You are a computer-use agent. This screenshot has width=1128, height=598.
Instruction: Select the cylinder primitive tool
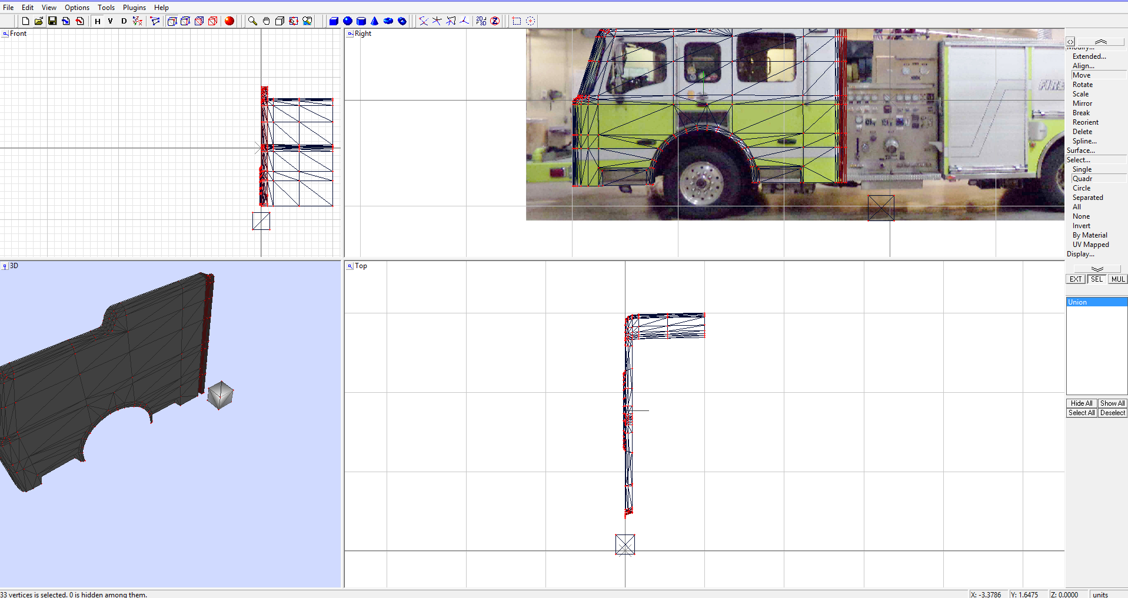point(361,21)
